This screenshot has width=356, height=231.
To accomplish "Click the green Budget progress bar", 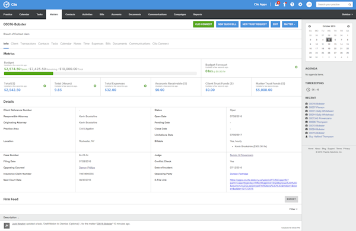I will click(x=28, y=74).
